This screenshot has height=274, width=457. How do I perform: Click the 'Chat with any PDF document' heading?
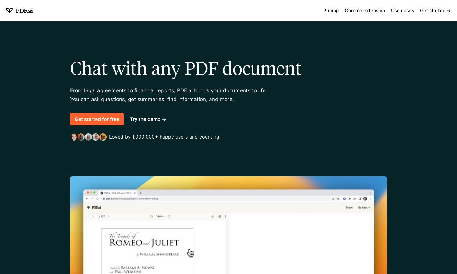186,68
